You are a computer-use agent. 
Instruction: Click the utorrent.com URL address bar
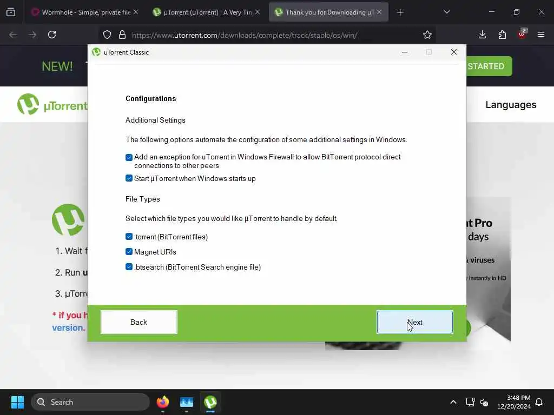(245, 35)
